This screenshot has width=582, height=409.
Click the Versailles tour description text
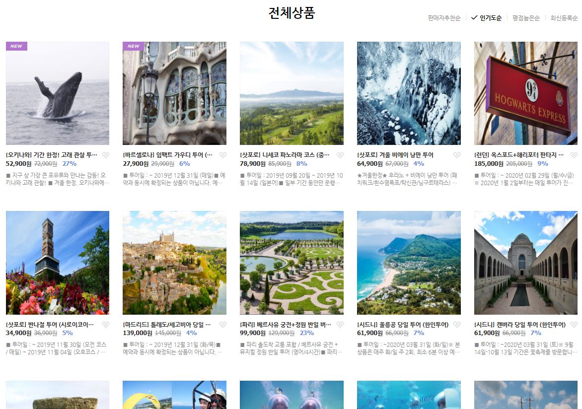point(291,348)
